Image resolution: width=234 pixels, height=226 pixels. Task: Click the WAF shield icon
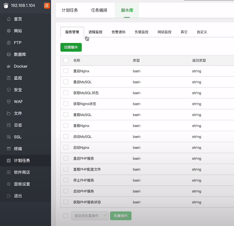(9, 102)
